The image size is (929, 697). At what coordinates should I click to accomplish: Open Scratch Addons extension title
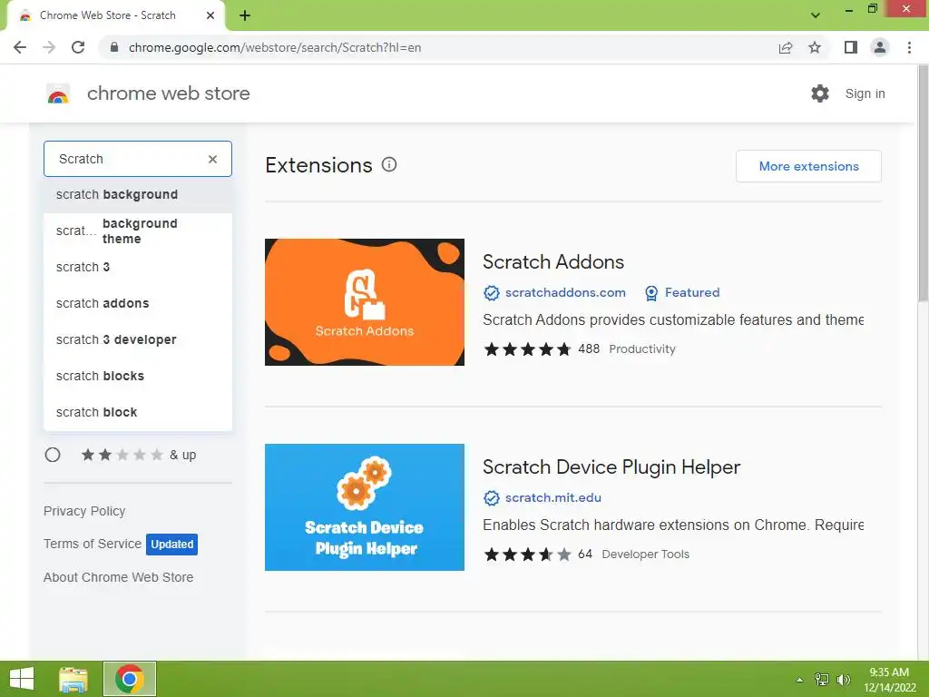(x=553, y=262)
